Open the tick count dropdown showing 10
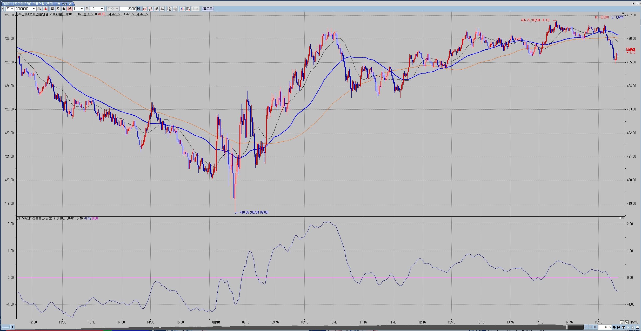 tap(102, 9)
